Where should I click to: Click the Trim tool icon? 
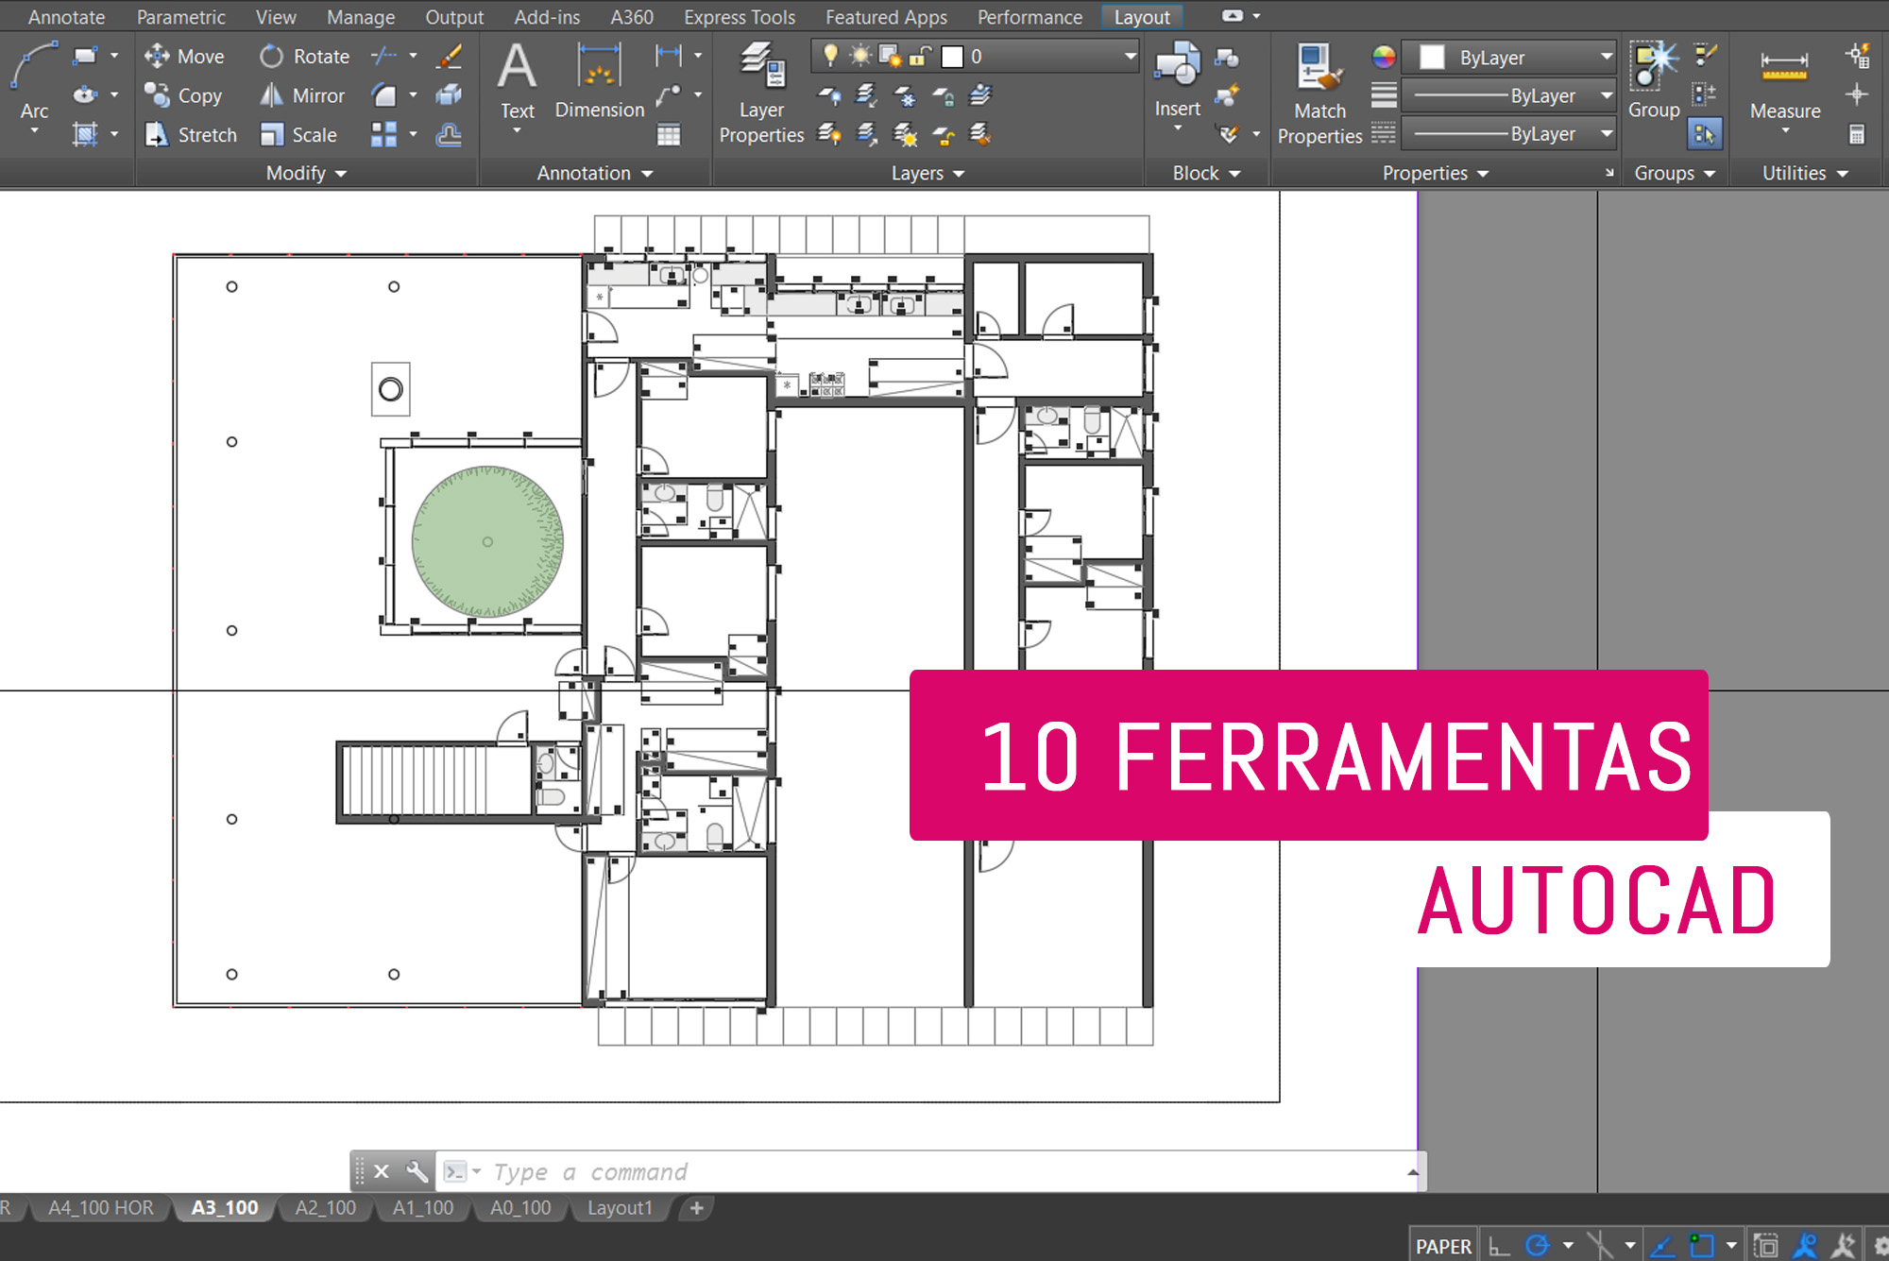pos(383,57)
